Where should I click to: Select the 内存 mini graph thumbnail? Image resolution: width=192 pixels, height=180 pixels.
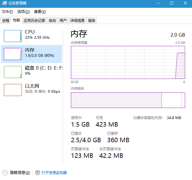click(13, 54)
